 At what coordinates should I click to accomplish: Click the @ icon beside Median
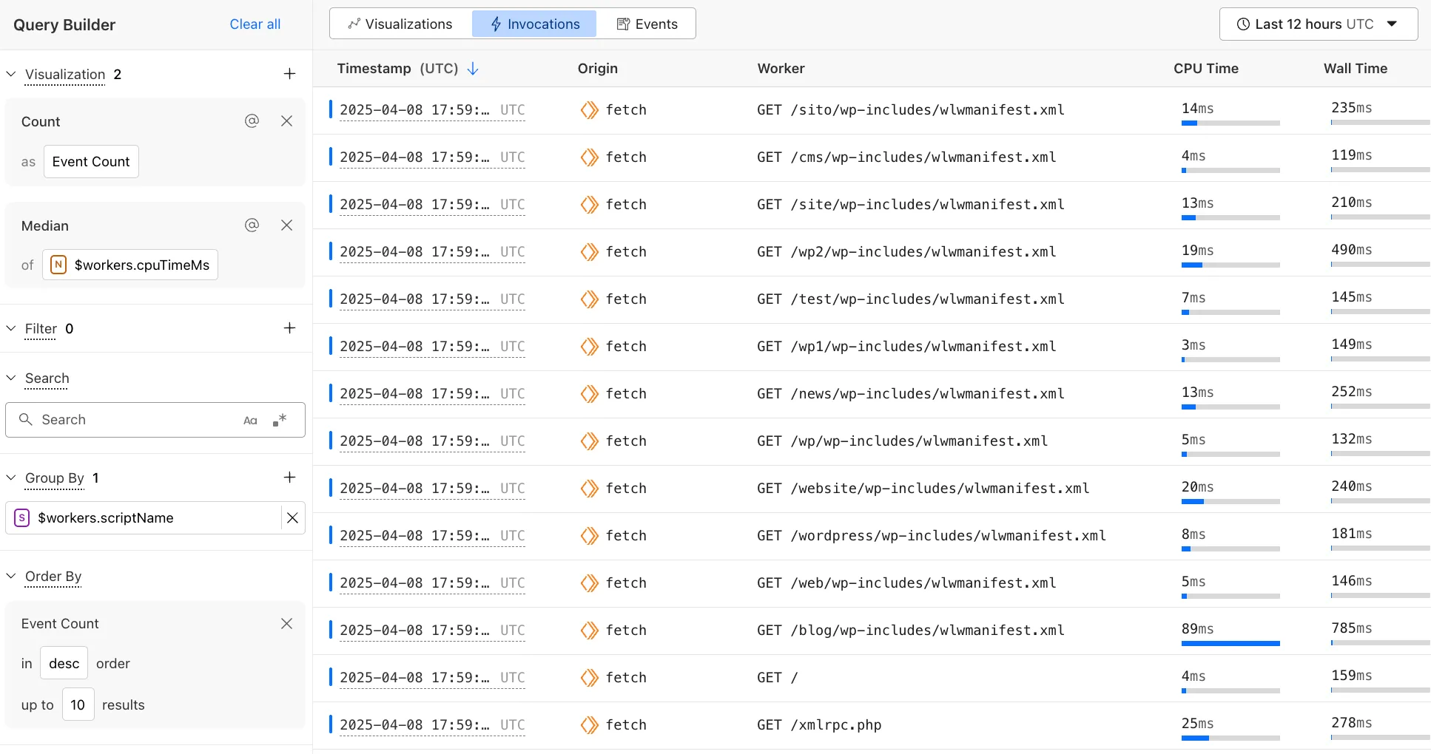[x=252, y=225]
